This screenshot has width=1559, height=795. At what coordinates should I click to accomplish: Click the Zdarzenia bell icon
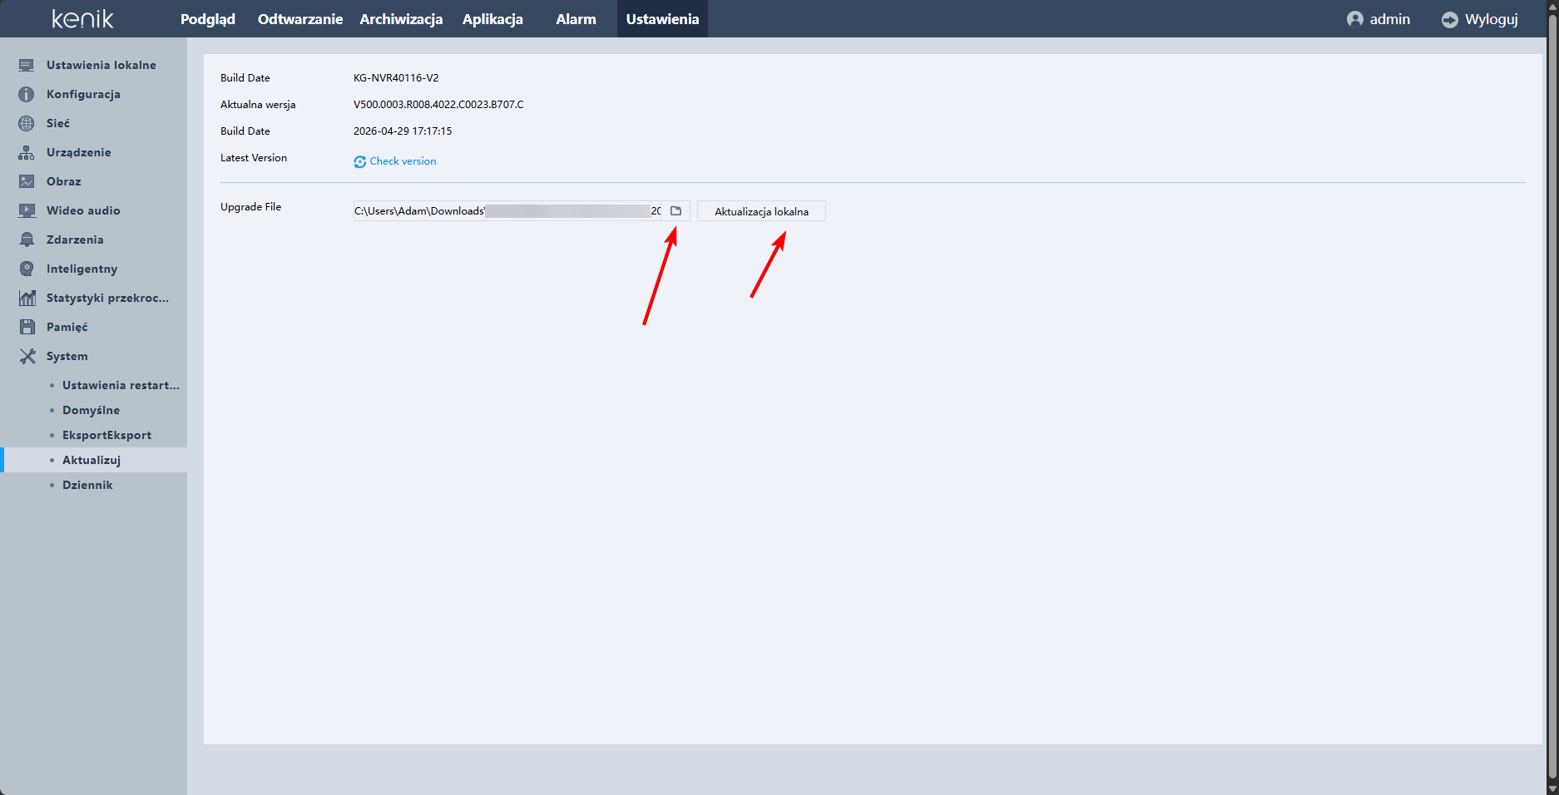pos(27,239)
